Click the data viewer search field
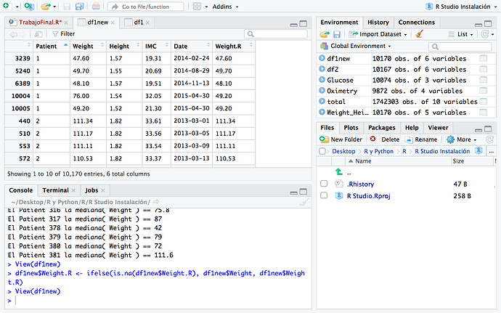This screenshot has height=313, width=501. tap(276, 34)
